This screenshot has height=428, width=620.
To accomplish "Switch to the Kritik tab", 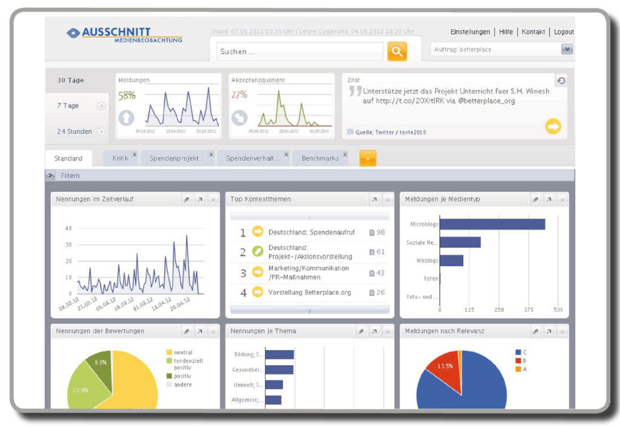I will pos(120,159).
